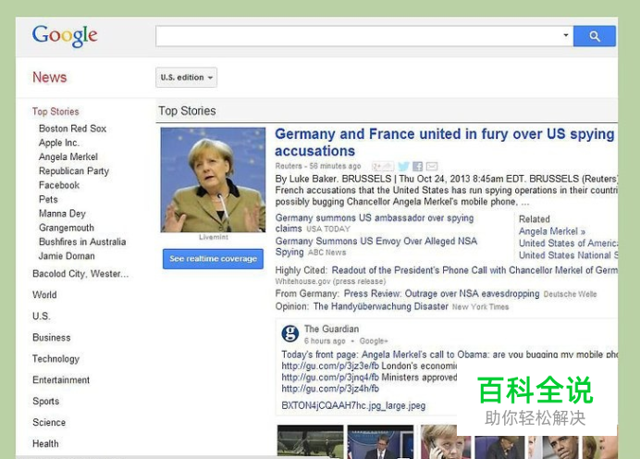Open the Facebook sidebar topic
The width and height of the screenshot is (640, 459).
(x=59, y=185)
